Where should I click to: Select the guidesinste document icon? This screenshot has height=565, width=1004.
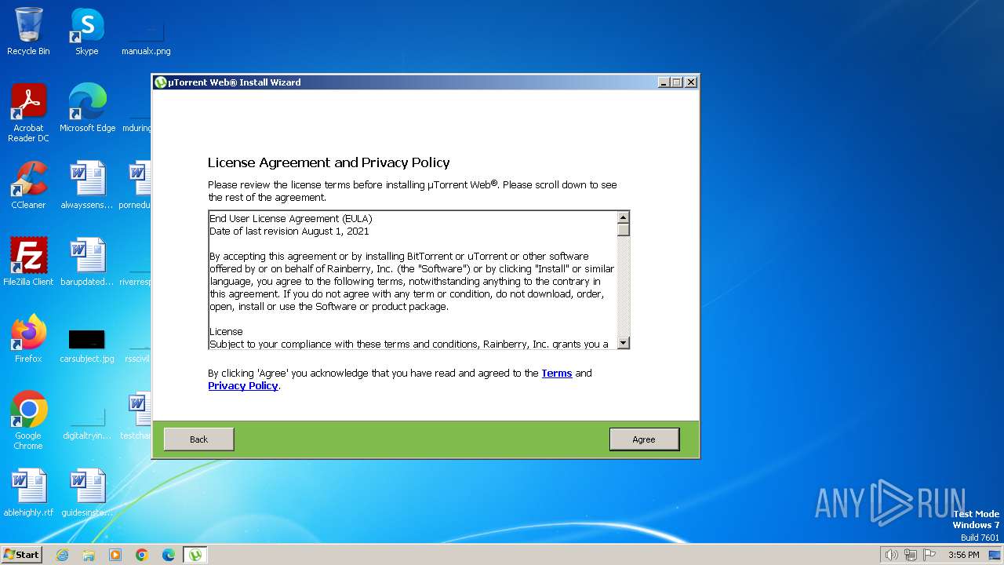point(87,494)
